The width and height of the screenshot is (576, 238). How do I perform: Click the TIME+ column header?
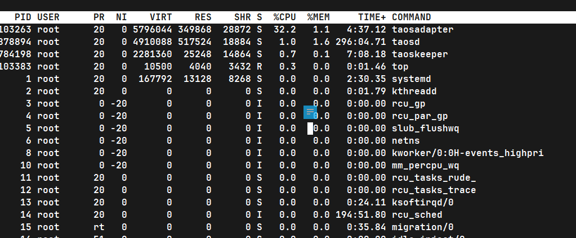click(x=372, y=17)
